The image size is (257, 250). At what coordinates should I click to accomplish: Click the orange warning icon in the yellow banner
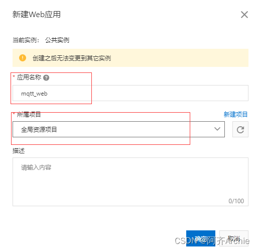pyautogui.click(x=23, y=58)
